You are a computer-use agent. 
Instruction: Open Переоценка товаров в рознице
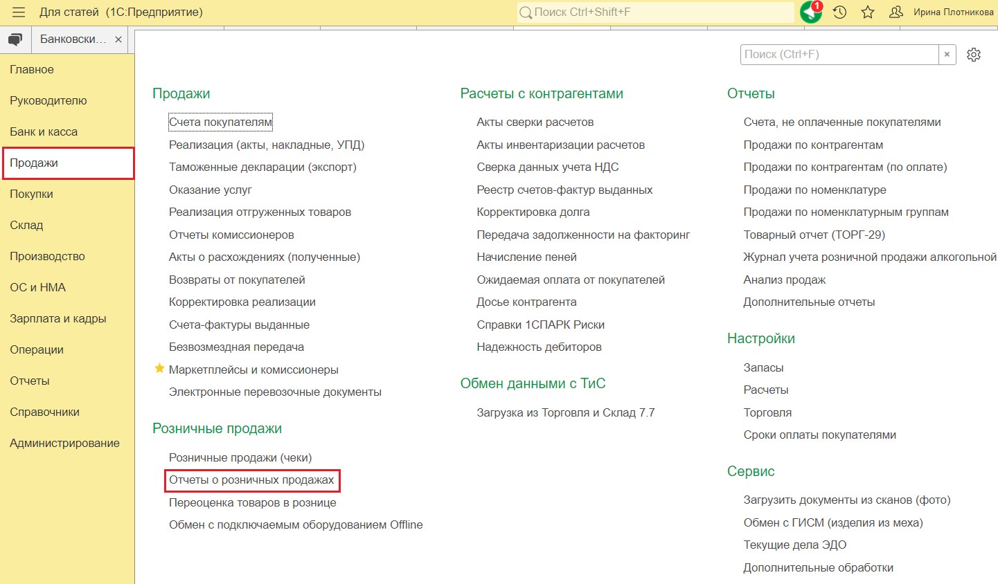pyautogui.click(x=253, y=502)
